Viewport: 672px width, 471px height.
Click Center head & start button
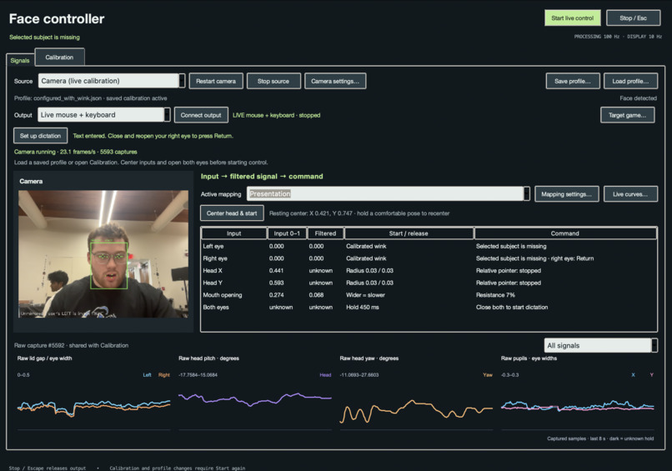click(x=232, y=213)
